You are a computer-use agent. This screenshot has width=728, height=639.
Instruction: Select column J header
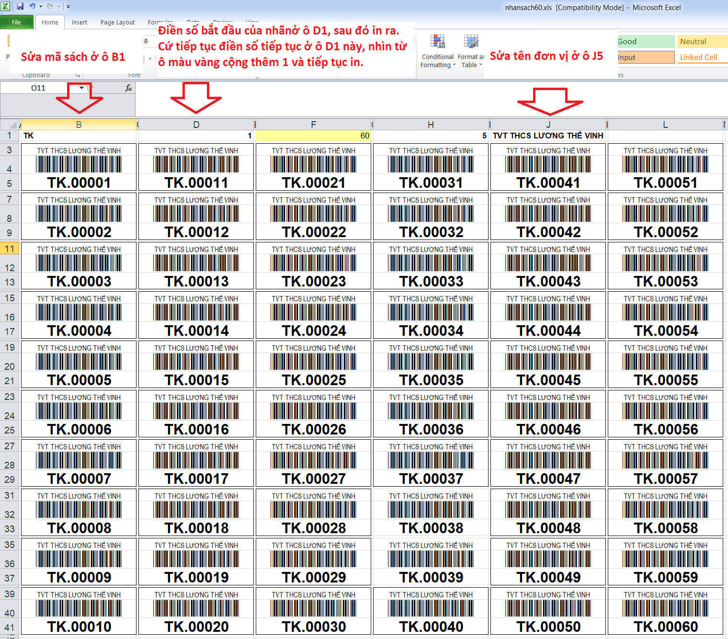(548, 125)
